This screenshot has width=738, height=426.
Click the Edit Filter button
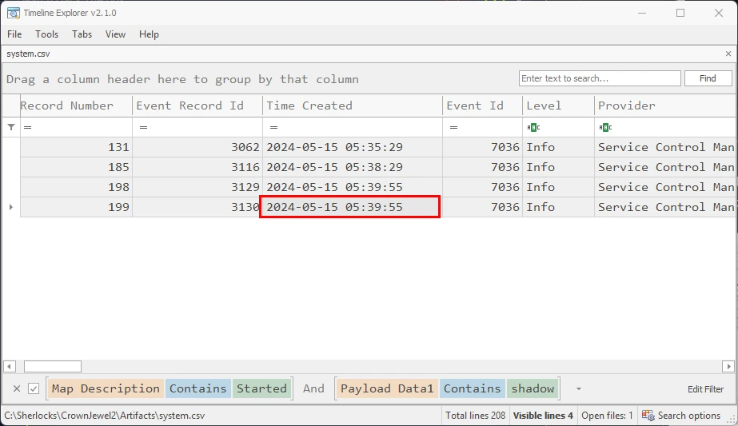click(x=705, y=389)
